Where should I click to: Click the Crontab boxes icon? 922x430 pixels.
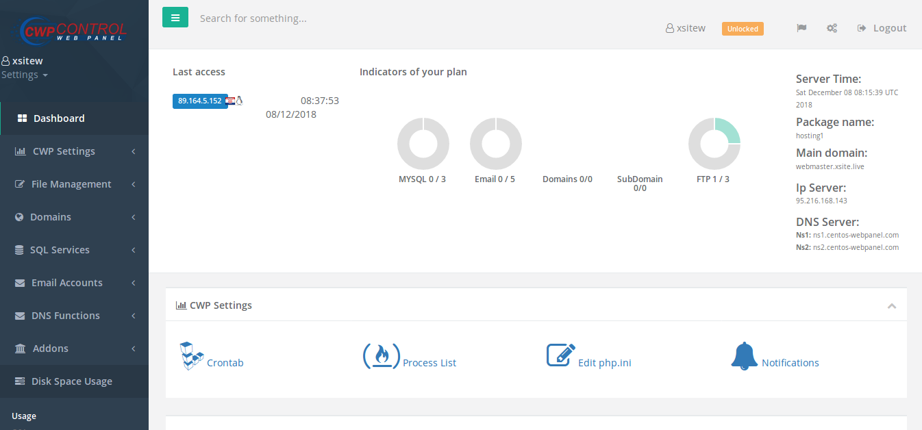tap(191, 356)
